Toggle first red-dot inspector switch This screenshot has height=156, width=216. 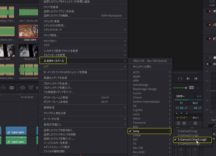click(209, 11)
